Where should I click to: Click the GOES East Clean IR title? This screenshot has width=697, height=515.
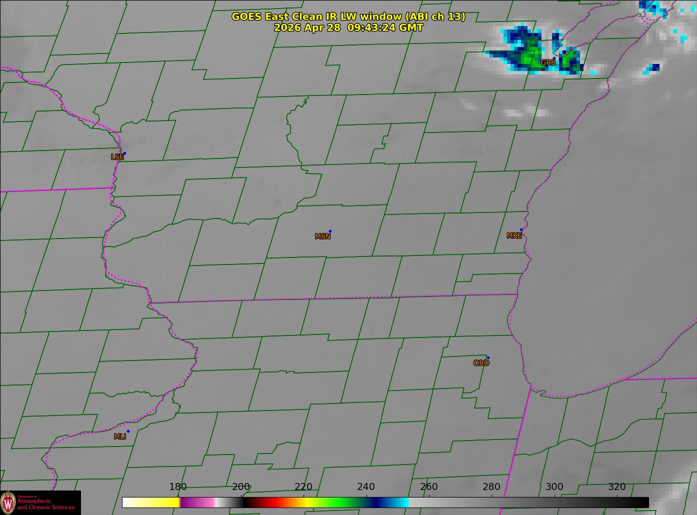coord(348,16)
